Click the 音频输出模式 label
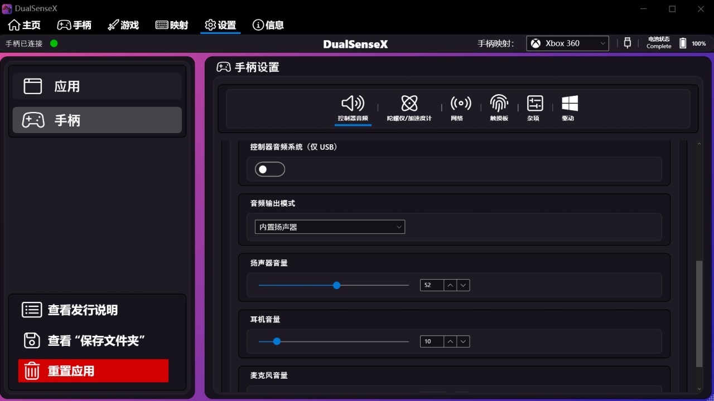Viewport: 714px width, 401px height. tap(273, 203)
